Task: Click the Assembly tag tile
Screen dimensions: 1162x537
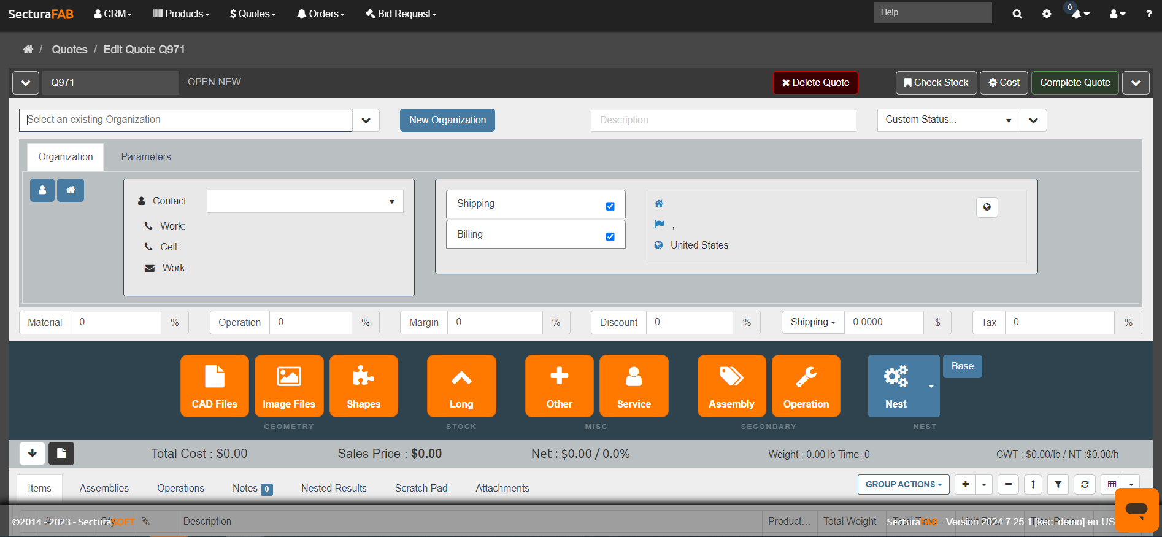Action: (x=731, y=386)
